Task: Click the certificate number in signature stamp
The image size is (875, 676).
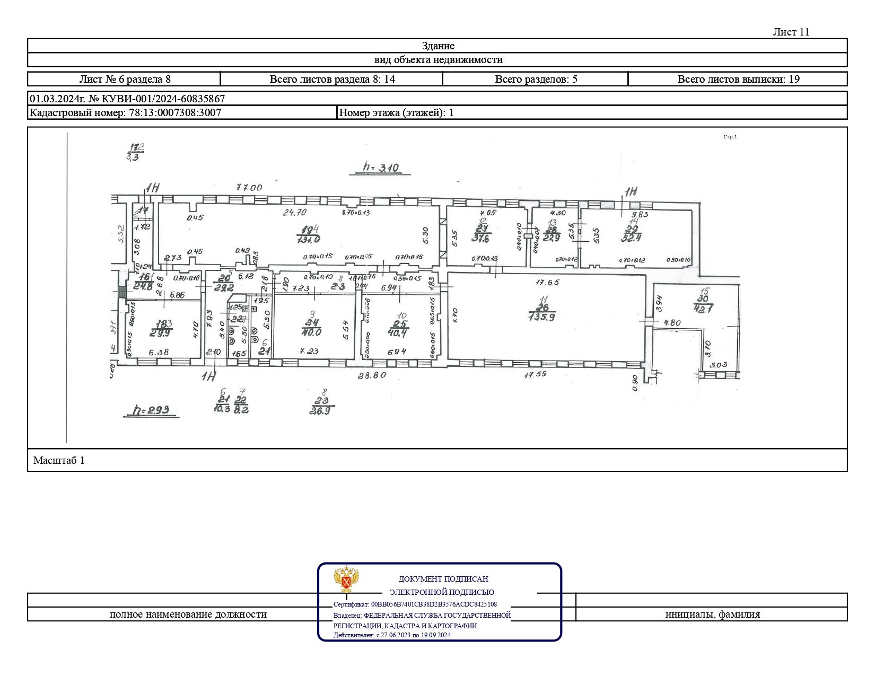Action: pos(434,604)
